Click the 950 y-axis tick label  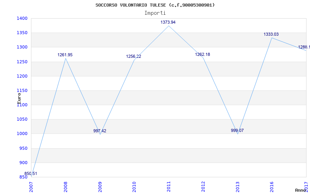pos(24,148)
